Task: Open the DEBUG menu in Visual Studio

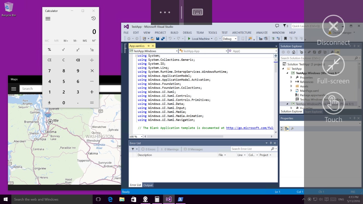Action: (187, 33)
